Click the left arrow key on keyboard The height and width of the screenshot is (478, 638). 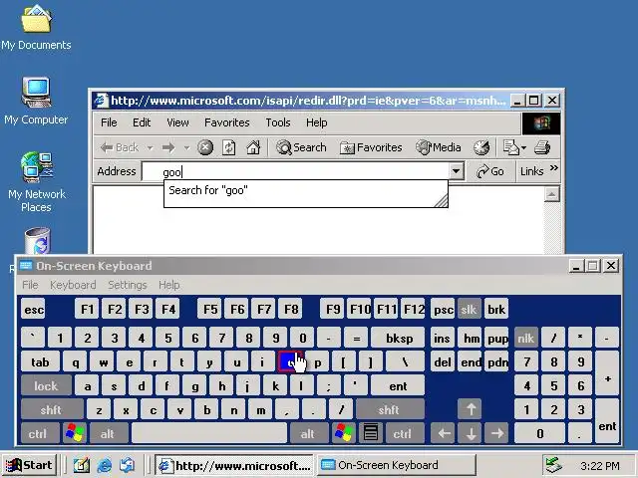pyautogui.click(x=443, y=433)
